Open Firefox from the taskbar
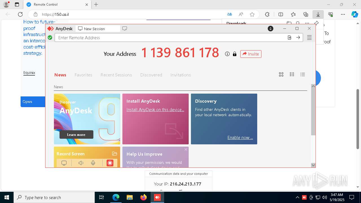This screenshot has width=361, height=203. (x=144, y=197)
